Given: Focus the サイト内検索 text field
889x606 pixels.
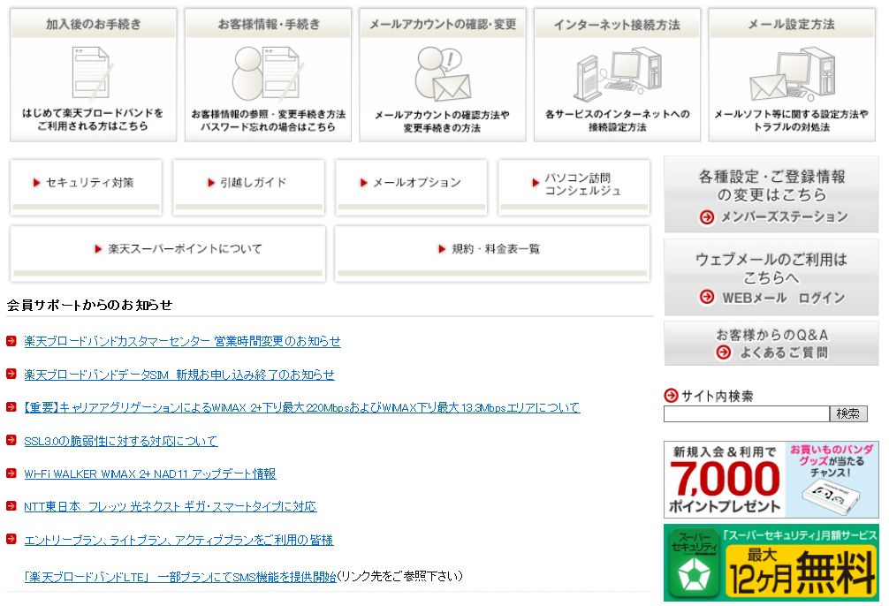Looking at the screenshot, I should (747, 413).
